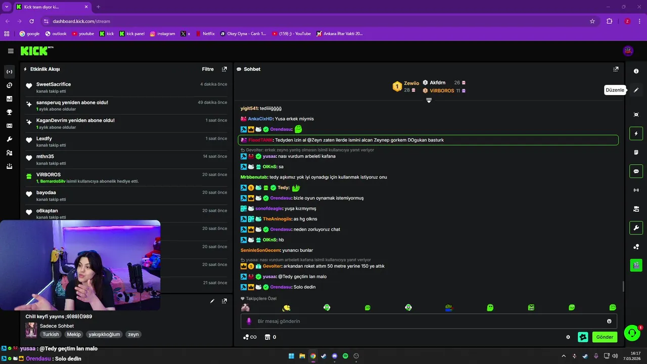Open the gift shop counter icon showing 0
647x364 pixels.
[271, 337]
